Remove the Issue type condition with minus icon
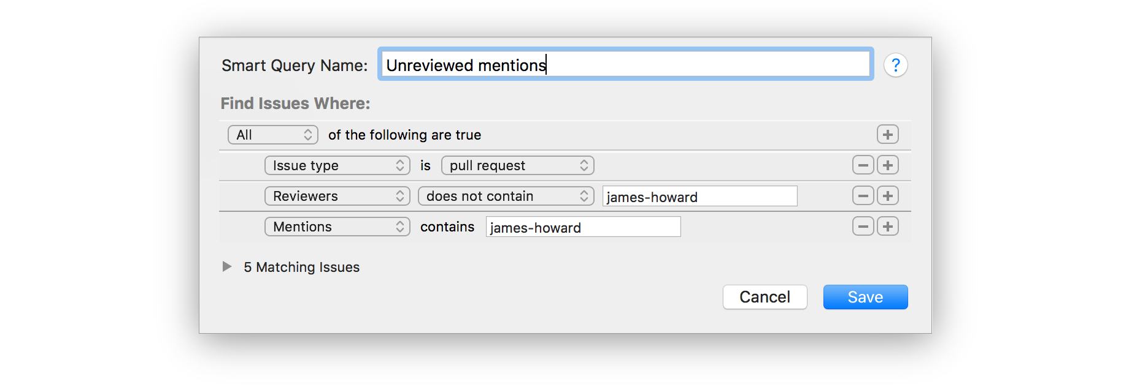Viewport: 1129px width, 387px height. pos(863,165)
